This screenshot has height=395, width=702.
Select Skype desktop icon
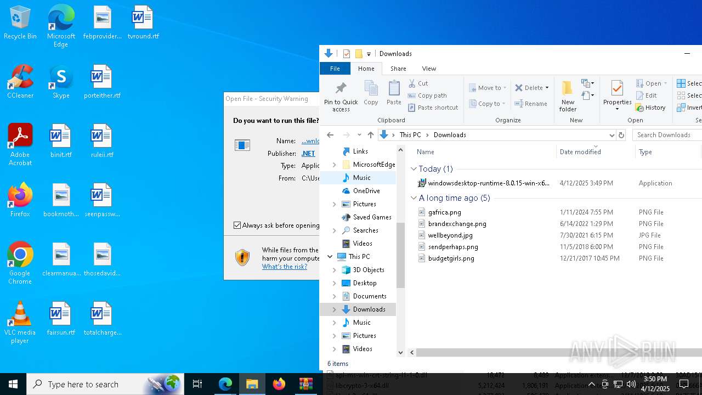(61, 82)
